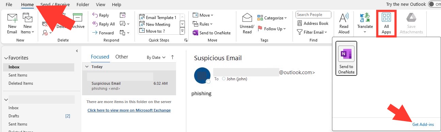
Task: Collapse the mailbox account section
Action: tap(6, 100)
